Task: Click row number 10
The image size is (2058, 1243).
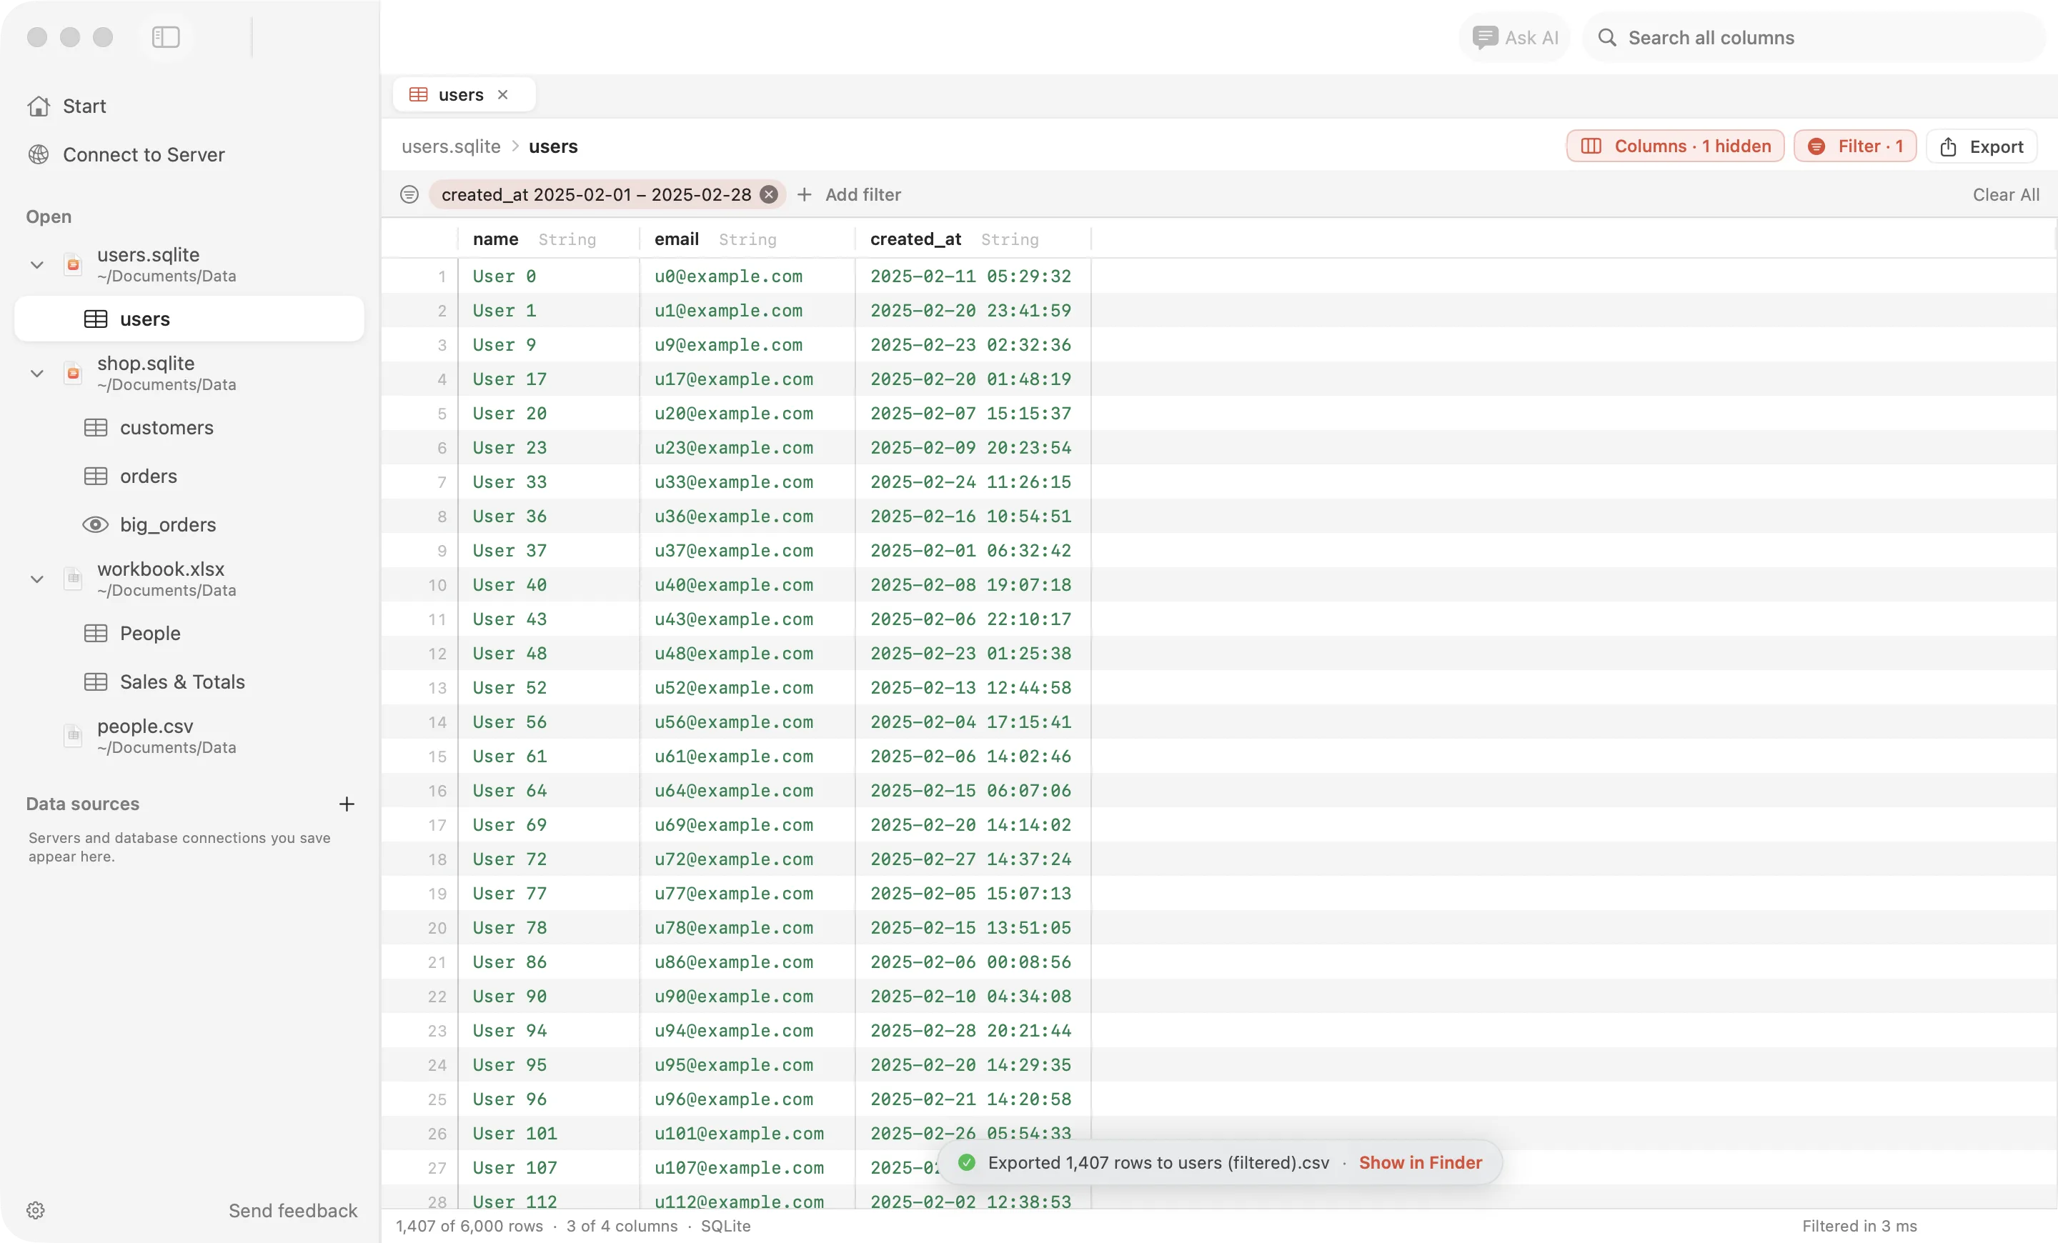Action: (437, 585)
